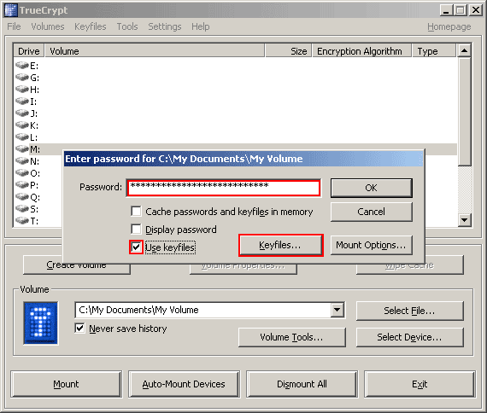The image size is (487, 413).
Task: Select drive J: icon in the list
Action: pos(22,113)
